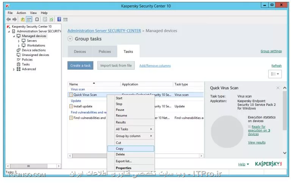
Task: Choose Copy from the context menu
Action: (x=131, y=149)
